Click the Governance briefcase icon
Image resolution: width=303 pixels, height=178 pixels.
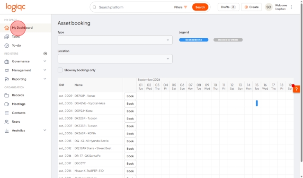pos(7,61)
